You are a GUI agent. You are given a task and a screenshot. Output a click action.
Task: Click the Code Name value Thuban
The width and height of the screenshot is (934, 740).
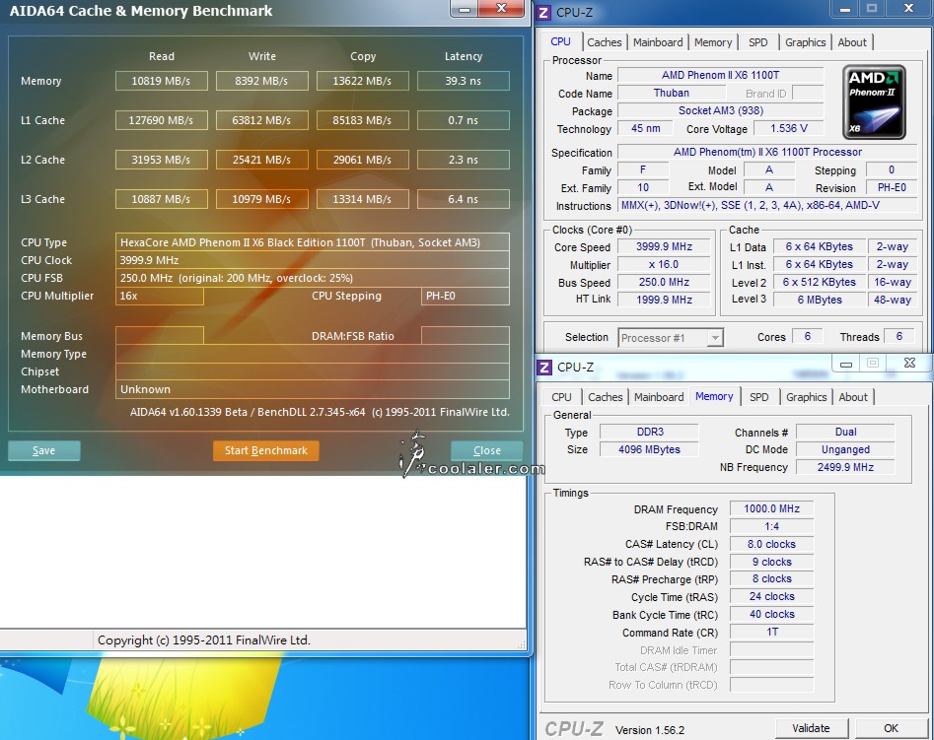pos(672,93)
